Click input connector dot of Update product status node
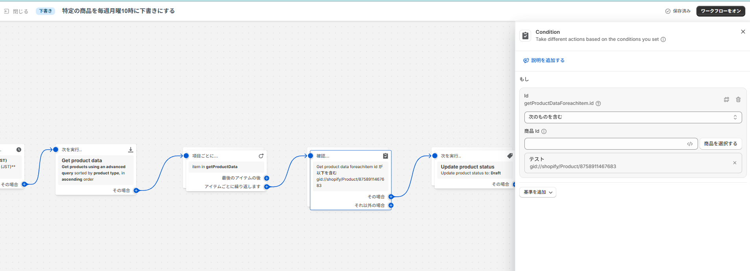The image size is (750, 271). (435, 156)
